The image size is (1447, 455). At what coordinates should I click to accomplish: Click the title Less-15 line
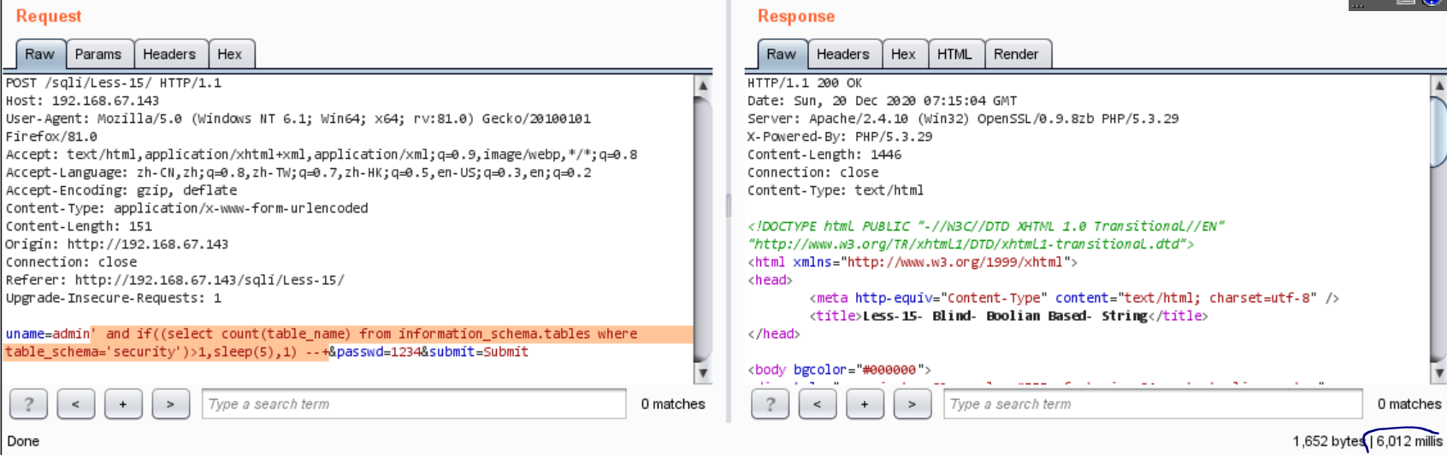tap(1008, 316)
